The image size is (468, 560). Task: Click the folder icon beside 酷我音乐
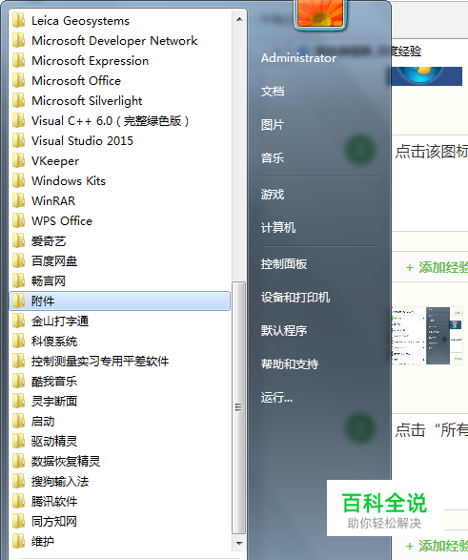click(x=18, y=381)
